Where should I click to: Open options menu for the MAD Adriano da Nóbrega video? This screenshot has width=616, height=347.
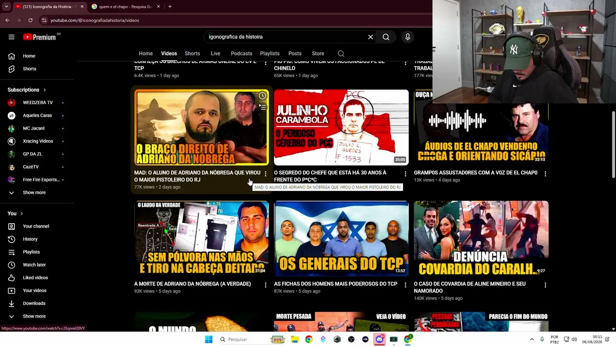click(265, 173)
